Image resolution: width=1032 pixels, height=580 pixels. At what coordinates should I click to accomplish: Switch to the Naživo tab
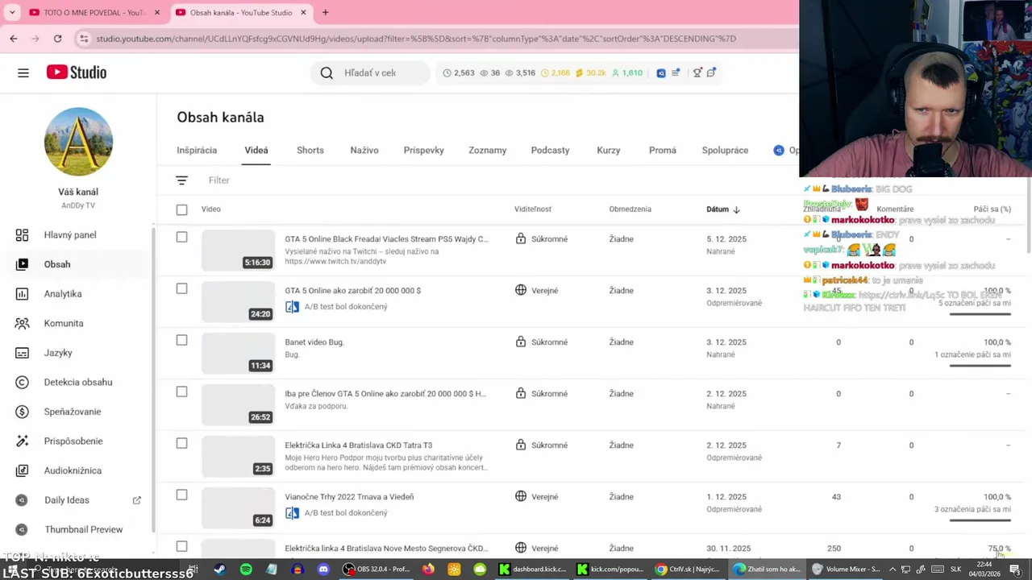364,151
